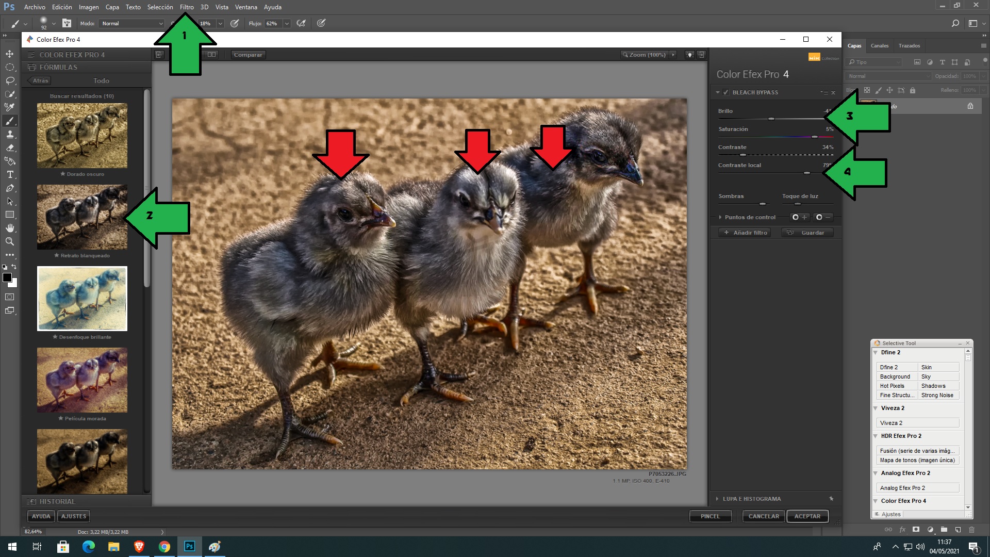Toggle the Fondo layer lock
This screenshot has height=557, width=990.
(x=970, y=106)
